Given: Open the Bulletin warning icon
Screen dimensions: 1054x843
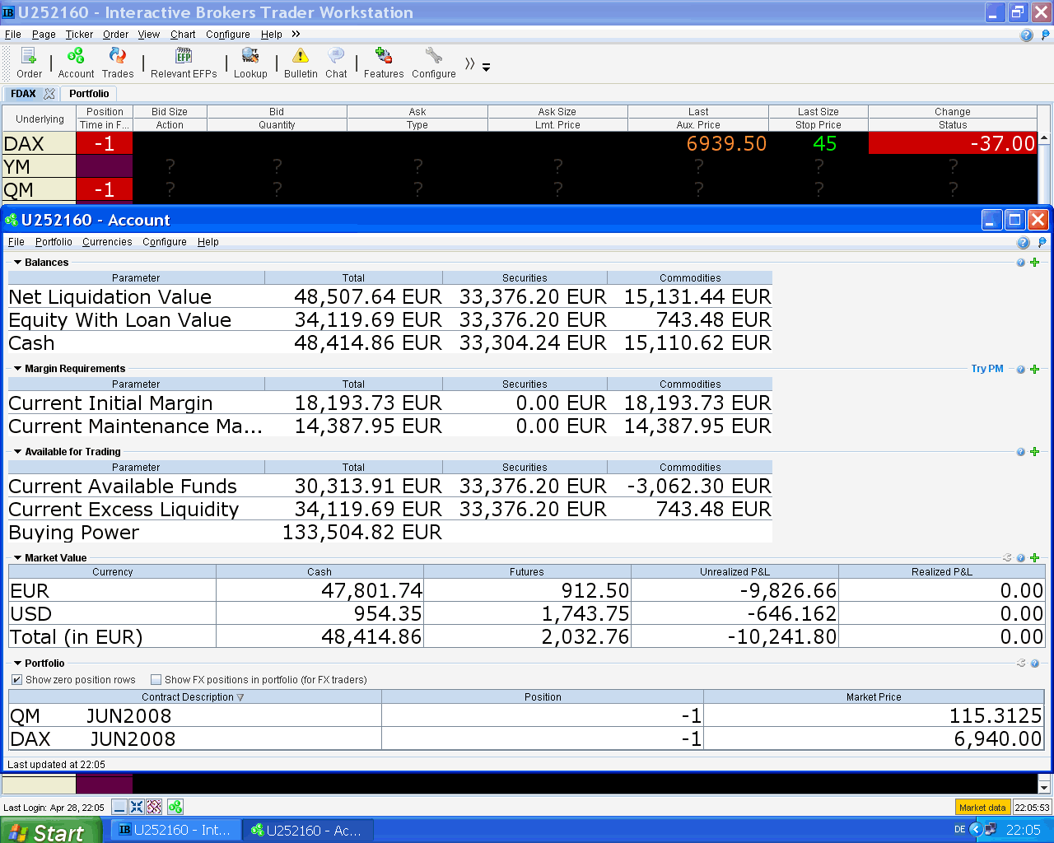Looking at the screenshot, I should (301, 63).
